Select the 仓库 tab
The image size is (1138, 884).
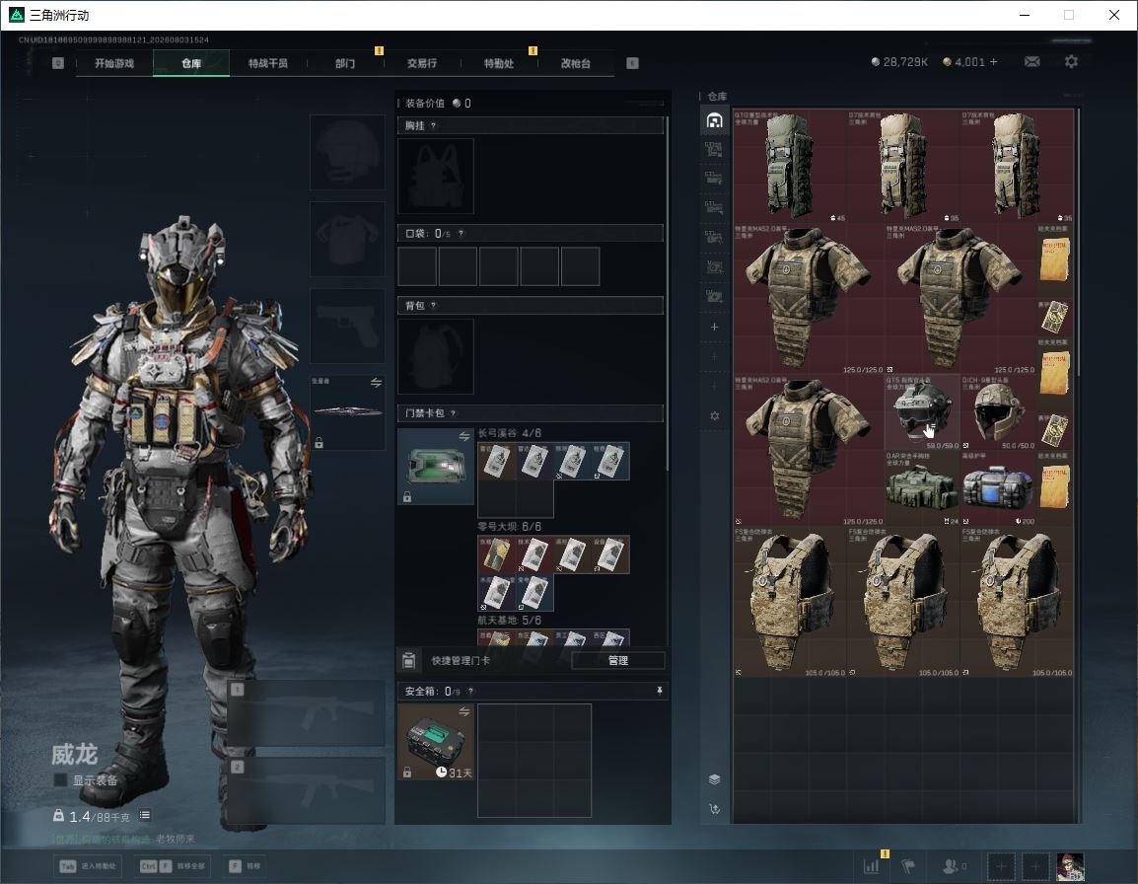click(191, 63)
